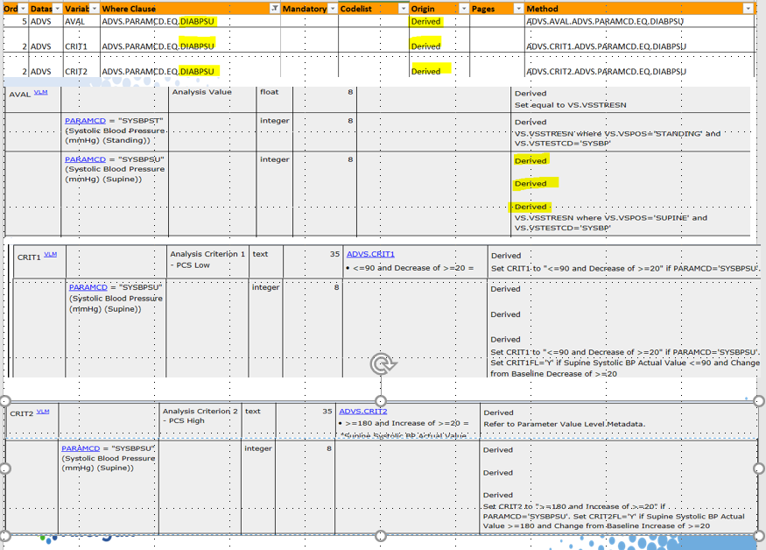Select the Where Clause cell in the spreadsheet CRIT2 row
Viewport: 766px width, 550px height.
190,65
